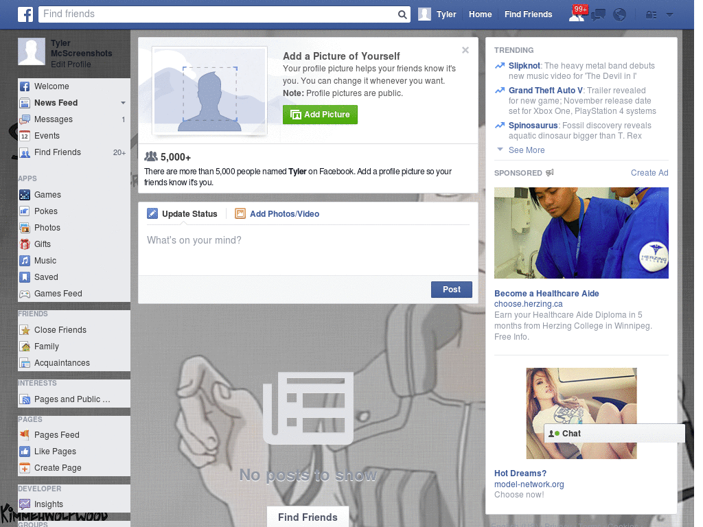This screenshot has height=527, width=703.
Task: Open the choose.herzing.ca link
Action: (x=528, y=304)
